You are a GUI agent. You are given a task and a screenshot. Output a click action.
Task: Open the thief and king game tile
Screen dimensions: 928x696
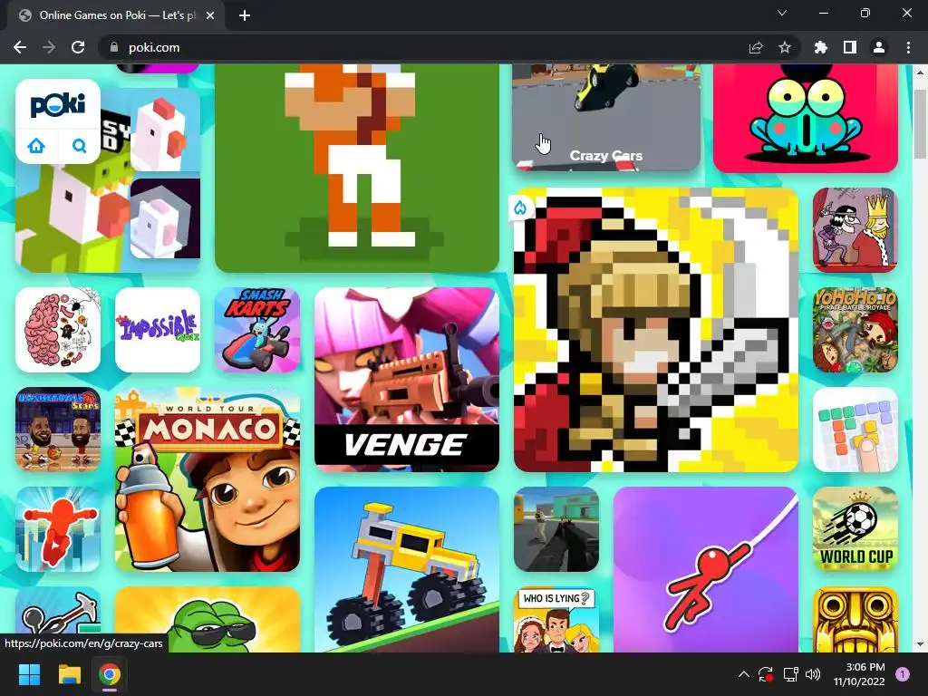855,230
